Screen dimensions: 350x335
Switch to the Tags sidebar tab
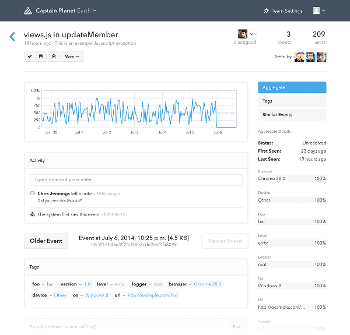coord(292,101)
